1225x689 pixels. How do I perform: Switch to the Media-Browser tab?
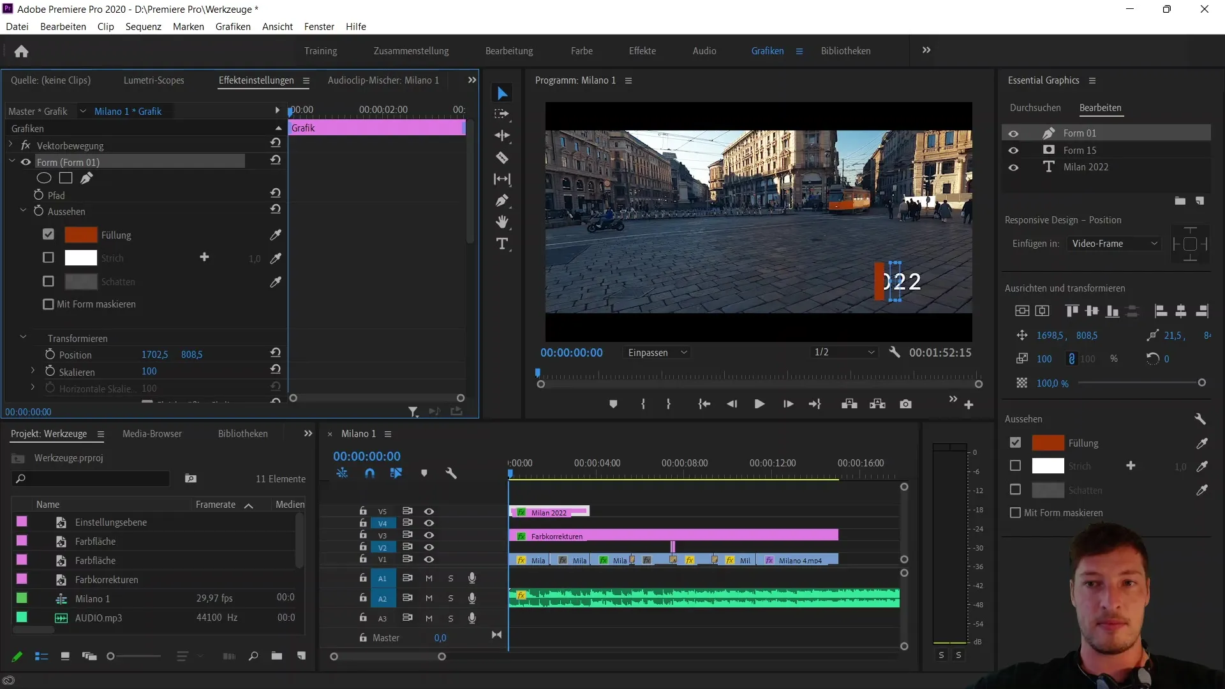pos(152,434)
